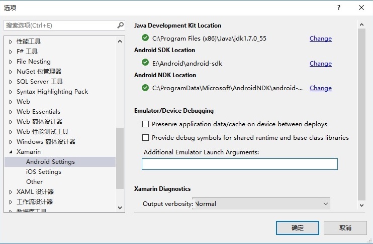Toggle Provide debug symbols checkbox
The width and height of the screenshot is (373, 244).
tap(146, 137)
